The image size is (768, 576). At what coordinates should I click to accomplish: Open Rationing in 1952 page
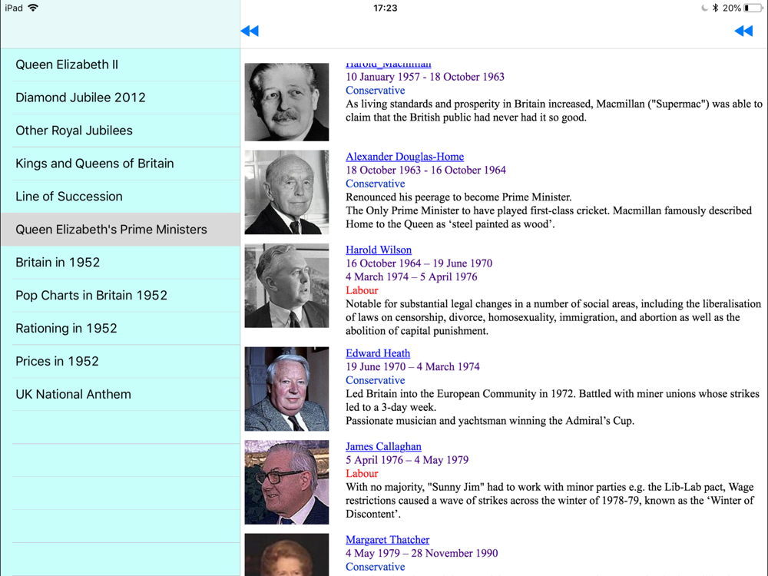pos(121,328)
